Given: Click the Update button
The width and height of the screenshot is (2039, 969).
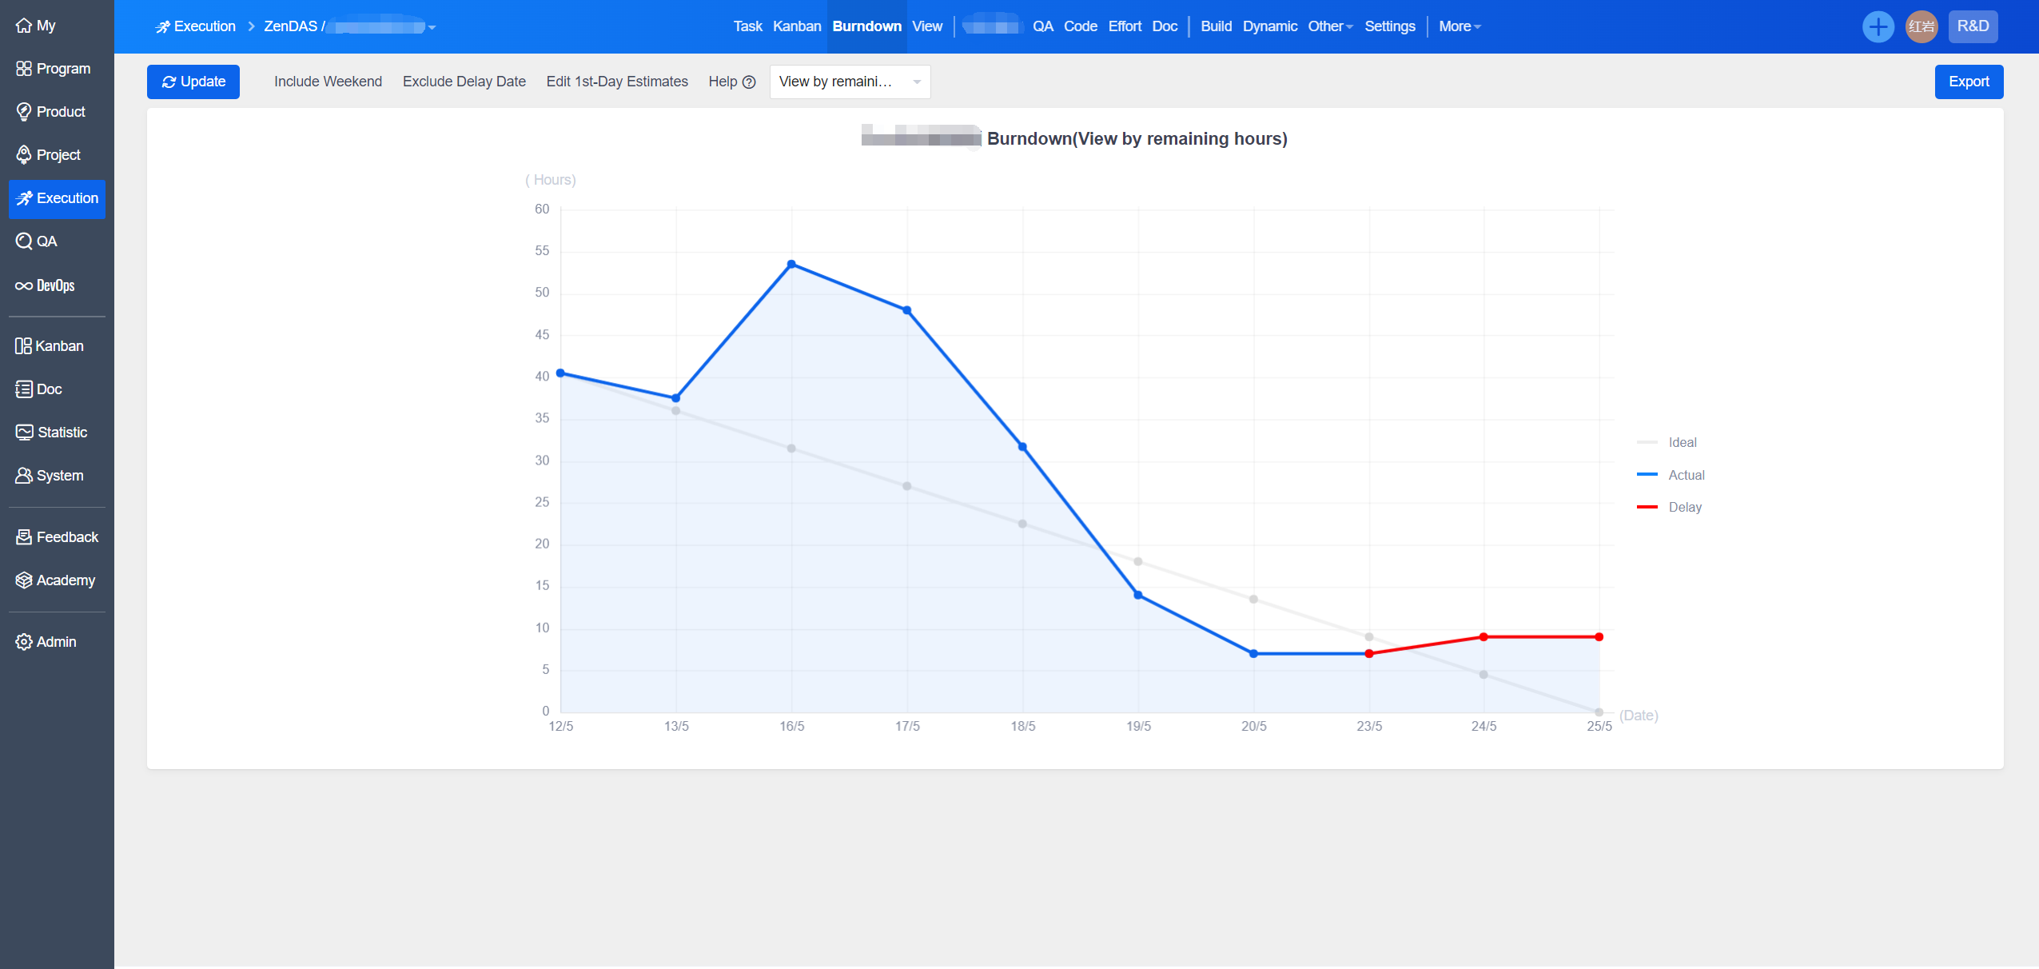Looking at the screenshot, I should pyautogui.click(x=193, y=82).
